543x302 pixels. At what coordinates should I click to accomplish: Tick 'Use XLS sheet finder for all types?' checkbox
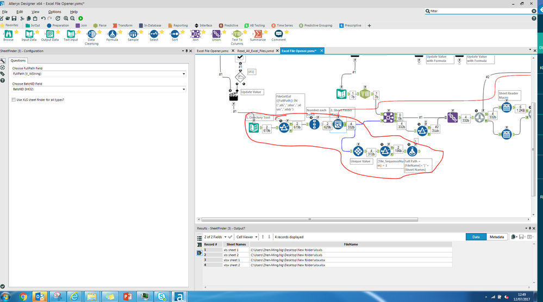pyautogui.click(x=14, y=99)
